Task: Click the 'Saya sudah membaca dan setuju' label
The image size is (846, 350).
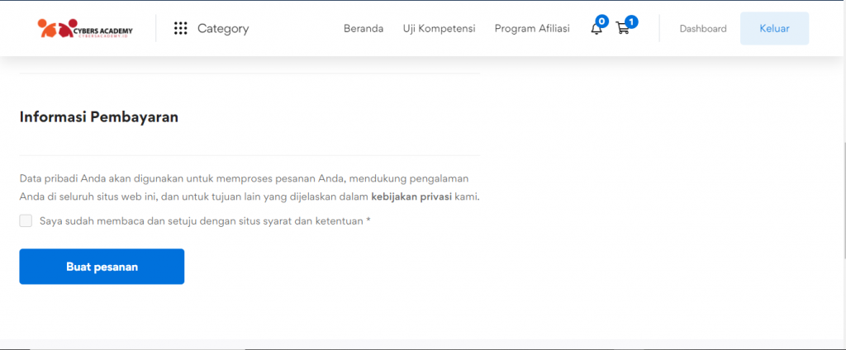Action: click(x=201, y=221)
